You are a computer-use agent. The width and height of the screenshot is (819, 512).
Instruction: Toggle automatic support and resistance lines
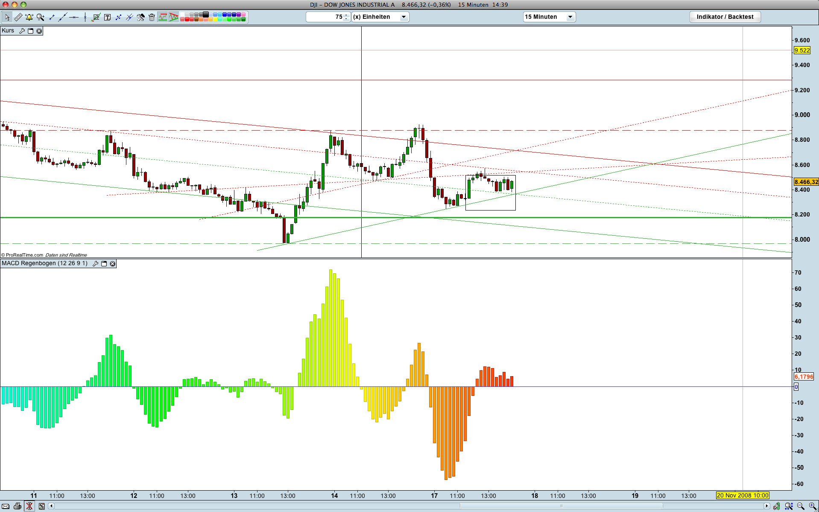(x=163, y=17)
